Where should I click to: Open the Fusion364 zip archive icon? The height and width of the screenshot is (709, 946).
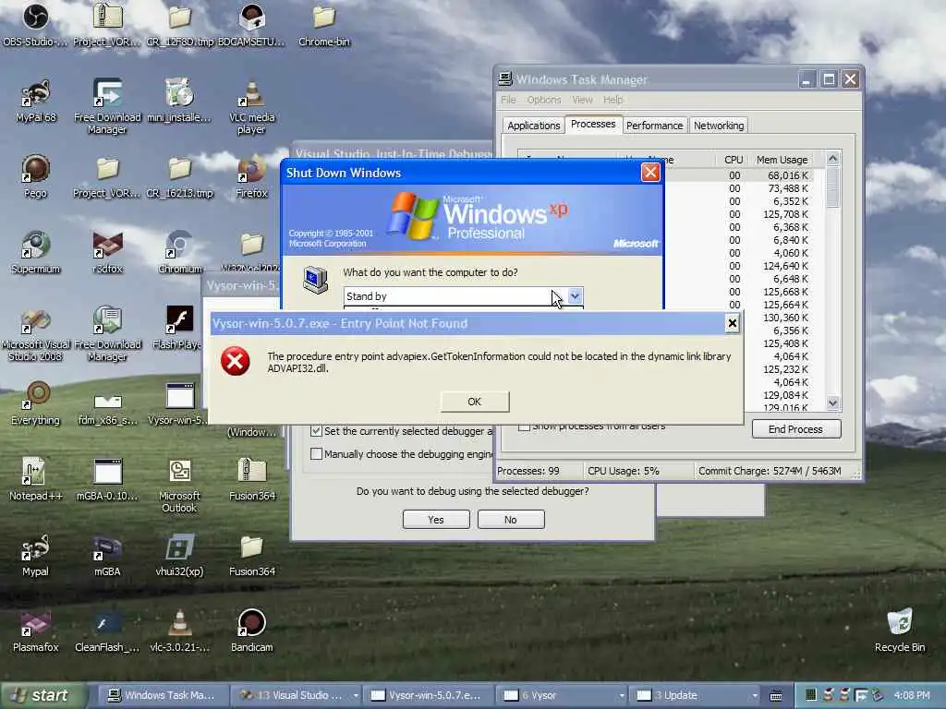click(x=251, y=479)
